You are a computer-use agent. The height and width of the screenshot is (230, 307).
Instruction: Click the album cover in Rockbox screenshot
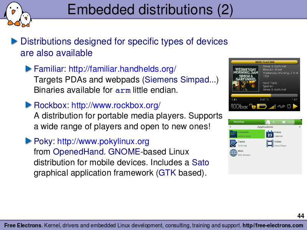[x=246, y=79]
